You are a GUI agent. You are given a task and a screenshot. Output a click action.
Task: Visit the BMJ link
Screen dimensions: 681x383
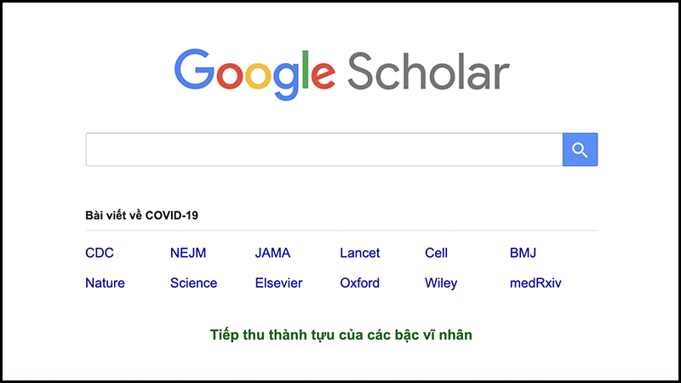(523, 253)
